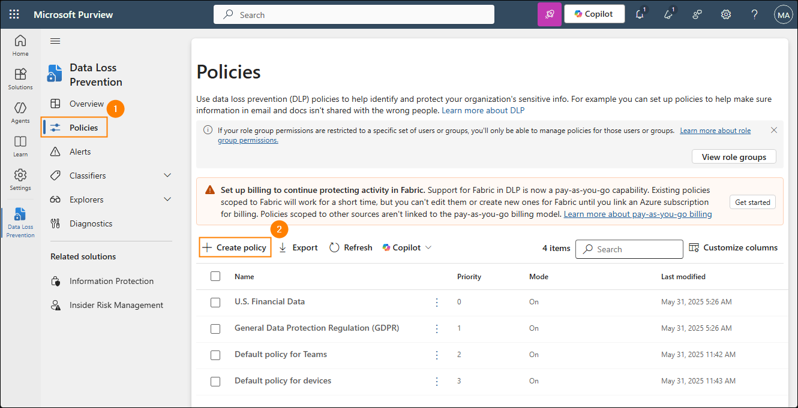Open the Default policy for devices
Viewport: 798px width, 408px height.
click(x=283, y=381)
